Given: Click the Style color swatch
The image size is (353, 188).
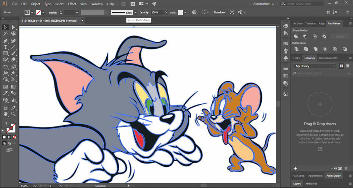Looking at the screenshot, I should pos(181,12).
